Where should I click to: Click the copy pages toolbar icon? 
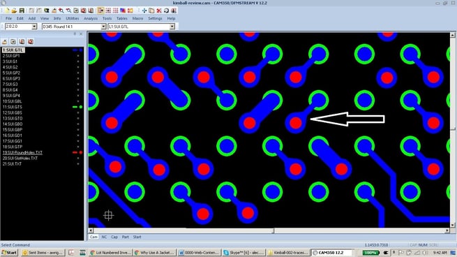(x=151, y=10)
